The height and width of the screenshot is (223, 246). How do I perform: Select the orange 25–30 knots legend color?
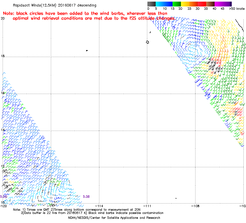pos(194,4)
